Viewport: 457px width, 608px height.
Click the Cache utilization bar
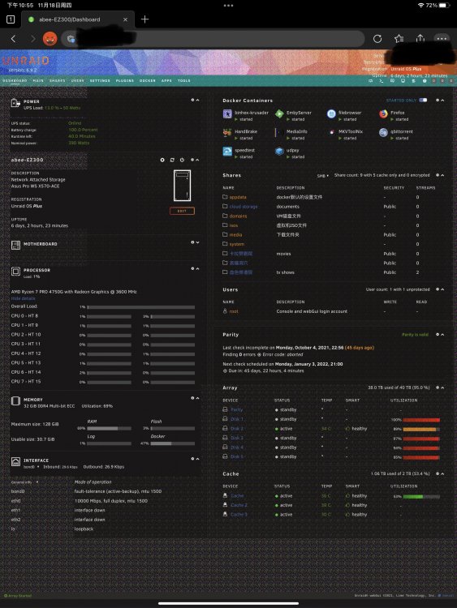point(421,496)
